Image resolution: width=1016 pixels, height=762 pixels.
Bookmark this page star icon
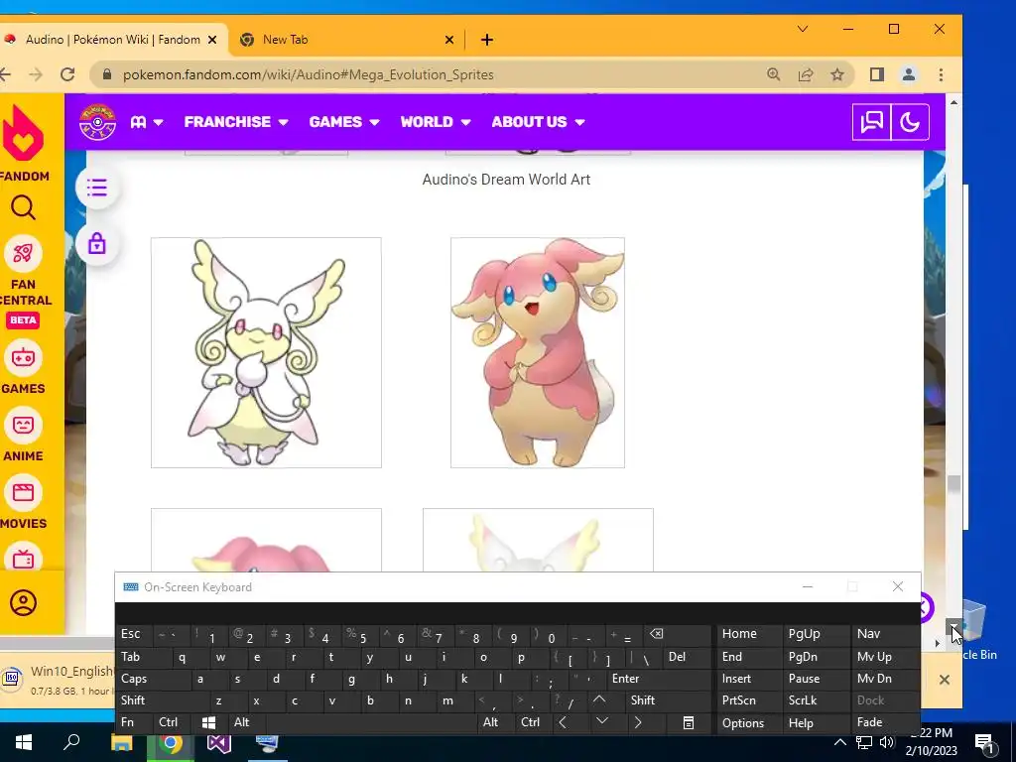coord(837,74)
